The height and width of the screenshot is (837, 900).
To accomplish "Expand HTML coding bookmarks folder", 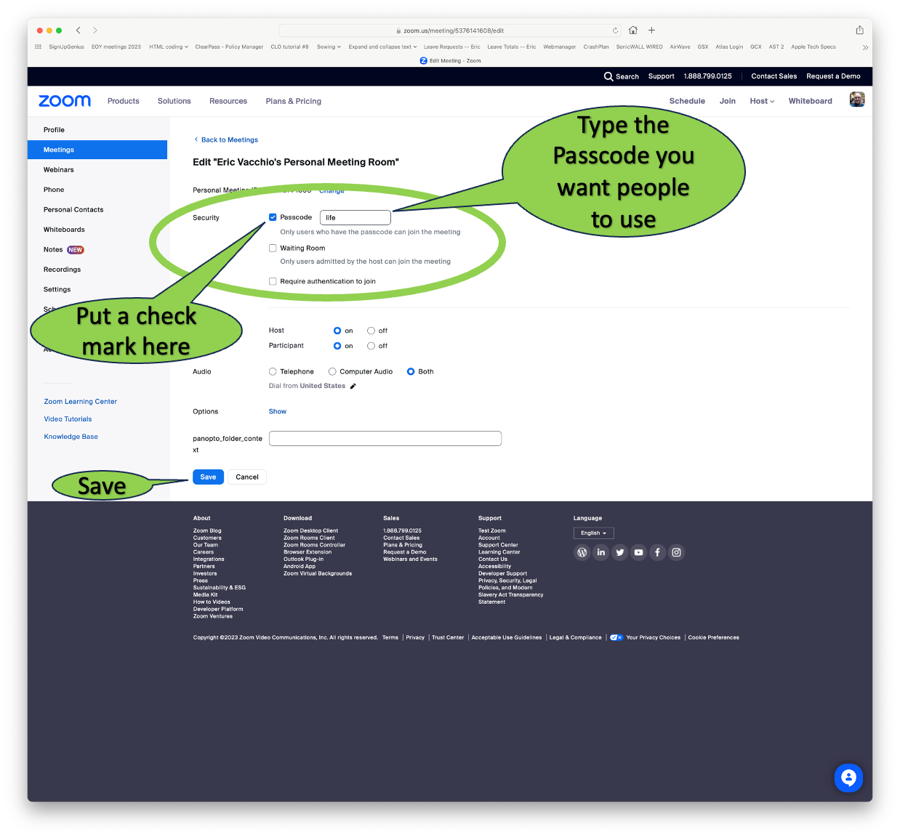I will tap(169, 46).
